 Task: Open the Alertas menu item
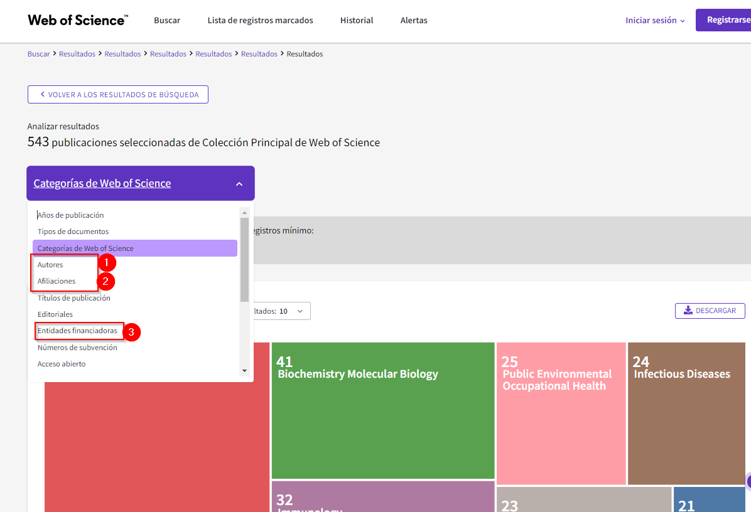click(x=414, y=20)
